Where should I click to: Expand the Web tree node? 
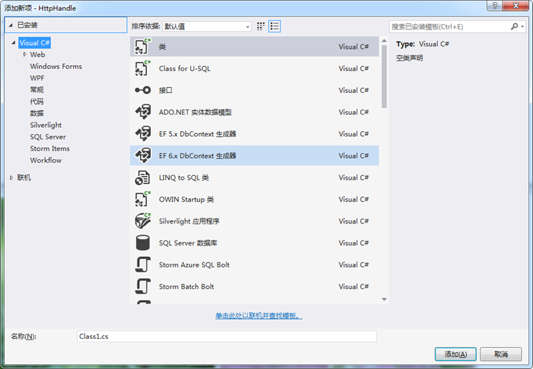point(25,55)
